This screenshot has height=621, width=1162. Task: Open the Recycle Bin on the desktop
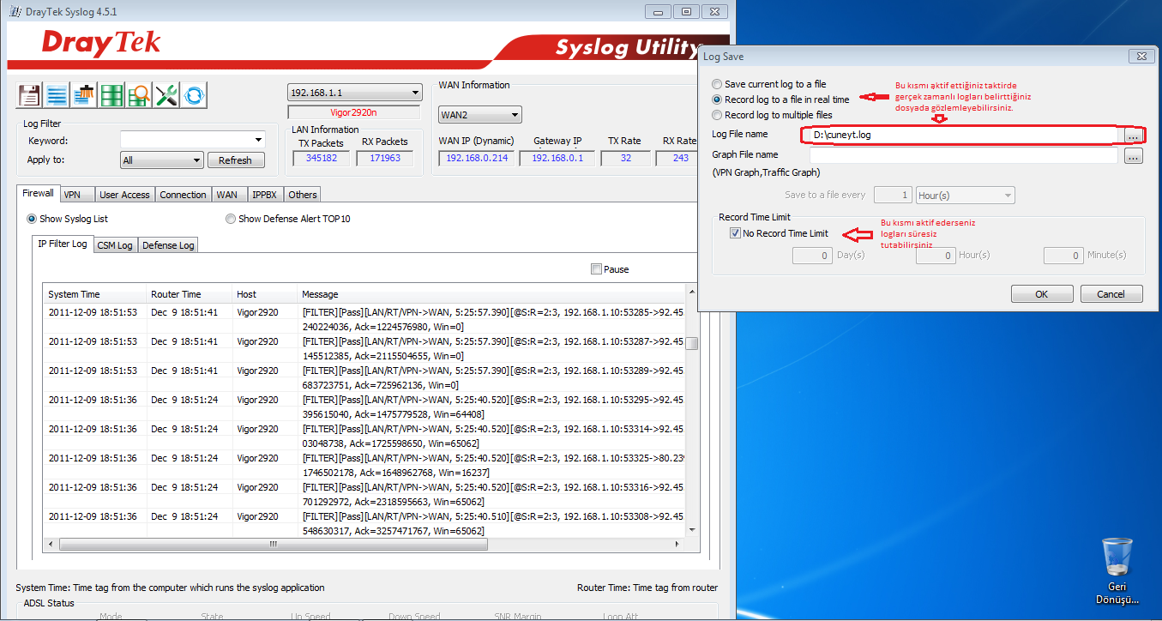coord(1117,559)
